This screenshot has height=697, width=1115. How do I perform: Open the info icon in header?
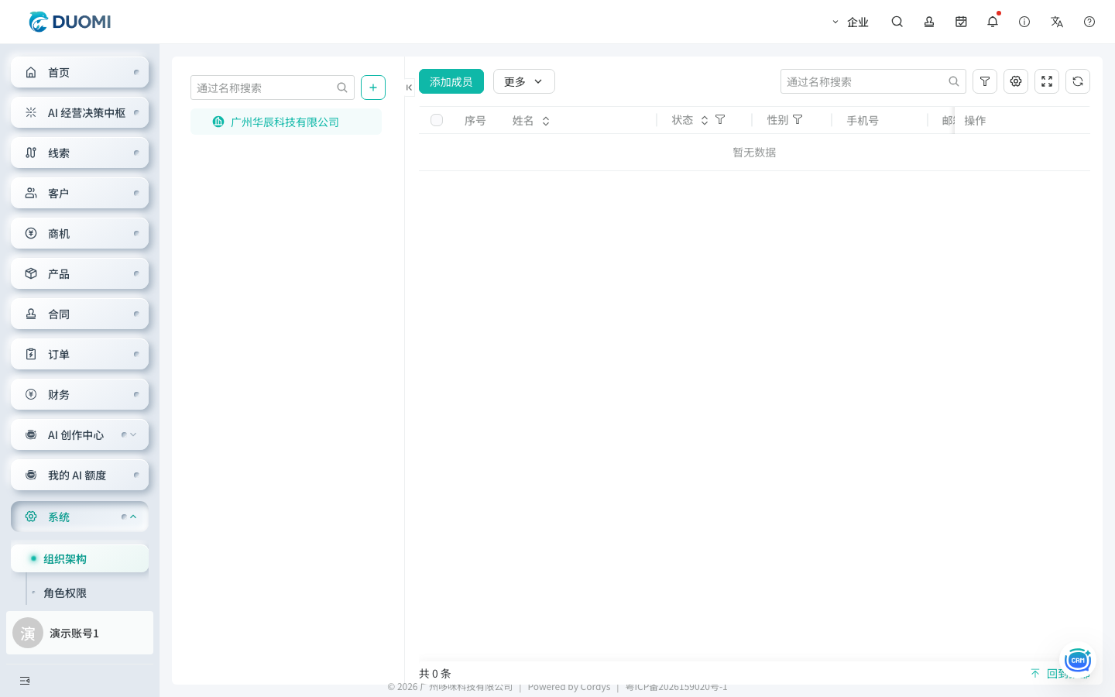[1024, 22]
